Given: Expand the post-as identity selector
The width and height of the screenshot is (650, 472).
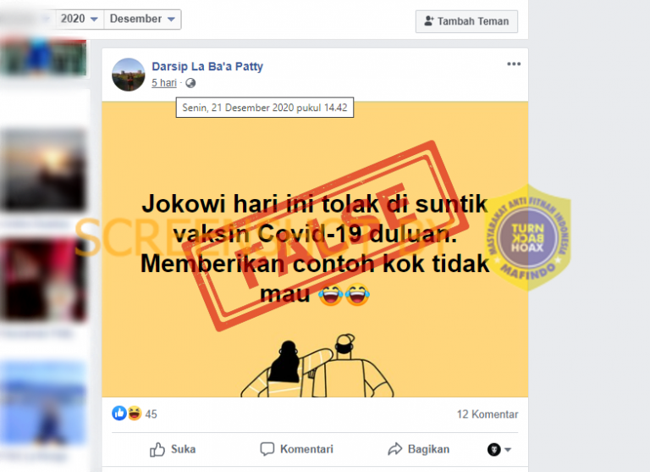Looking at the screenshot, I should [x=499, y=450].
